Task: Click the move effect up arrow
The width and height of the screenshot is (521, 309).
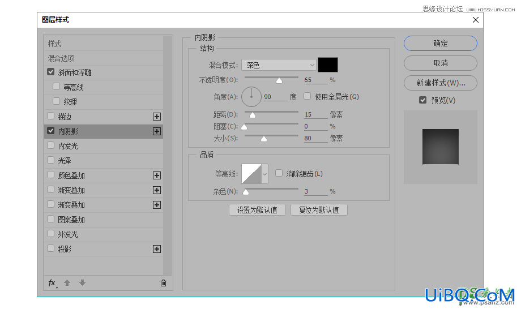Action: point(67,283)
